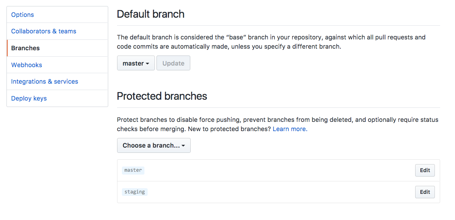Open the Deploy keys page
Screen dimensions: 455x220
57,99
